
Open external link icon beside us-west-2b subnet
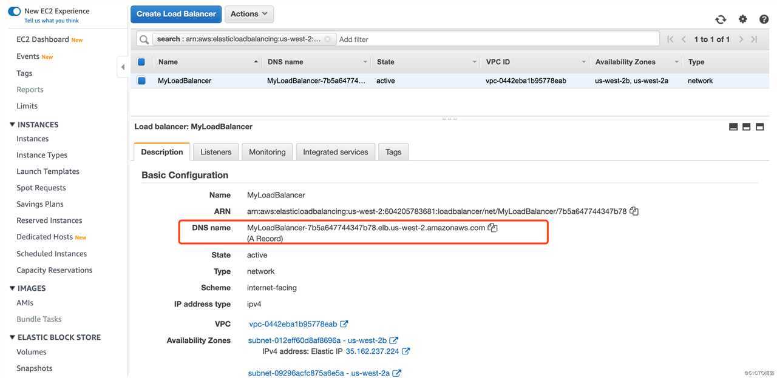(x=393, y=340)
